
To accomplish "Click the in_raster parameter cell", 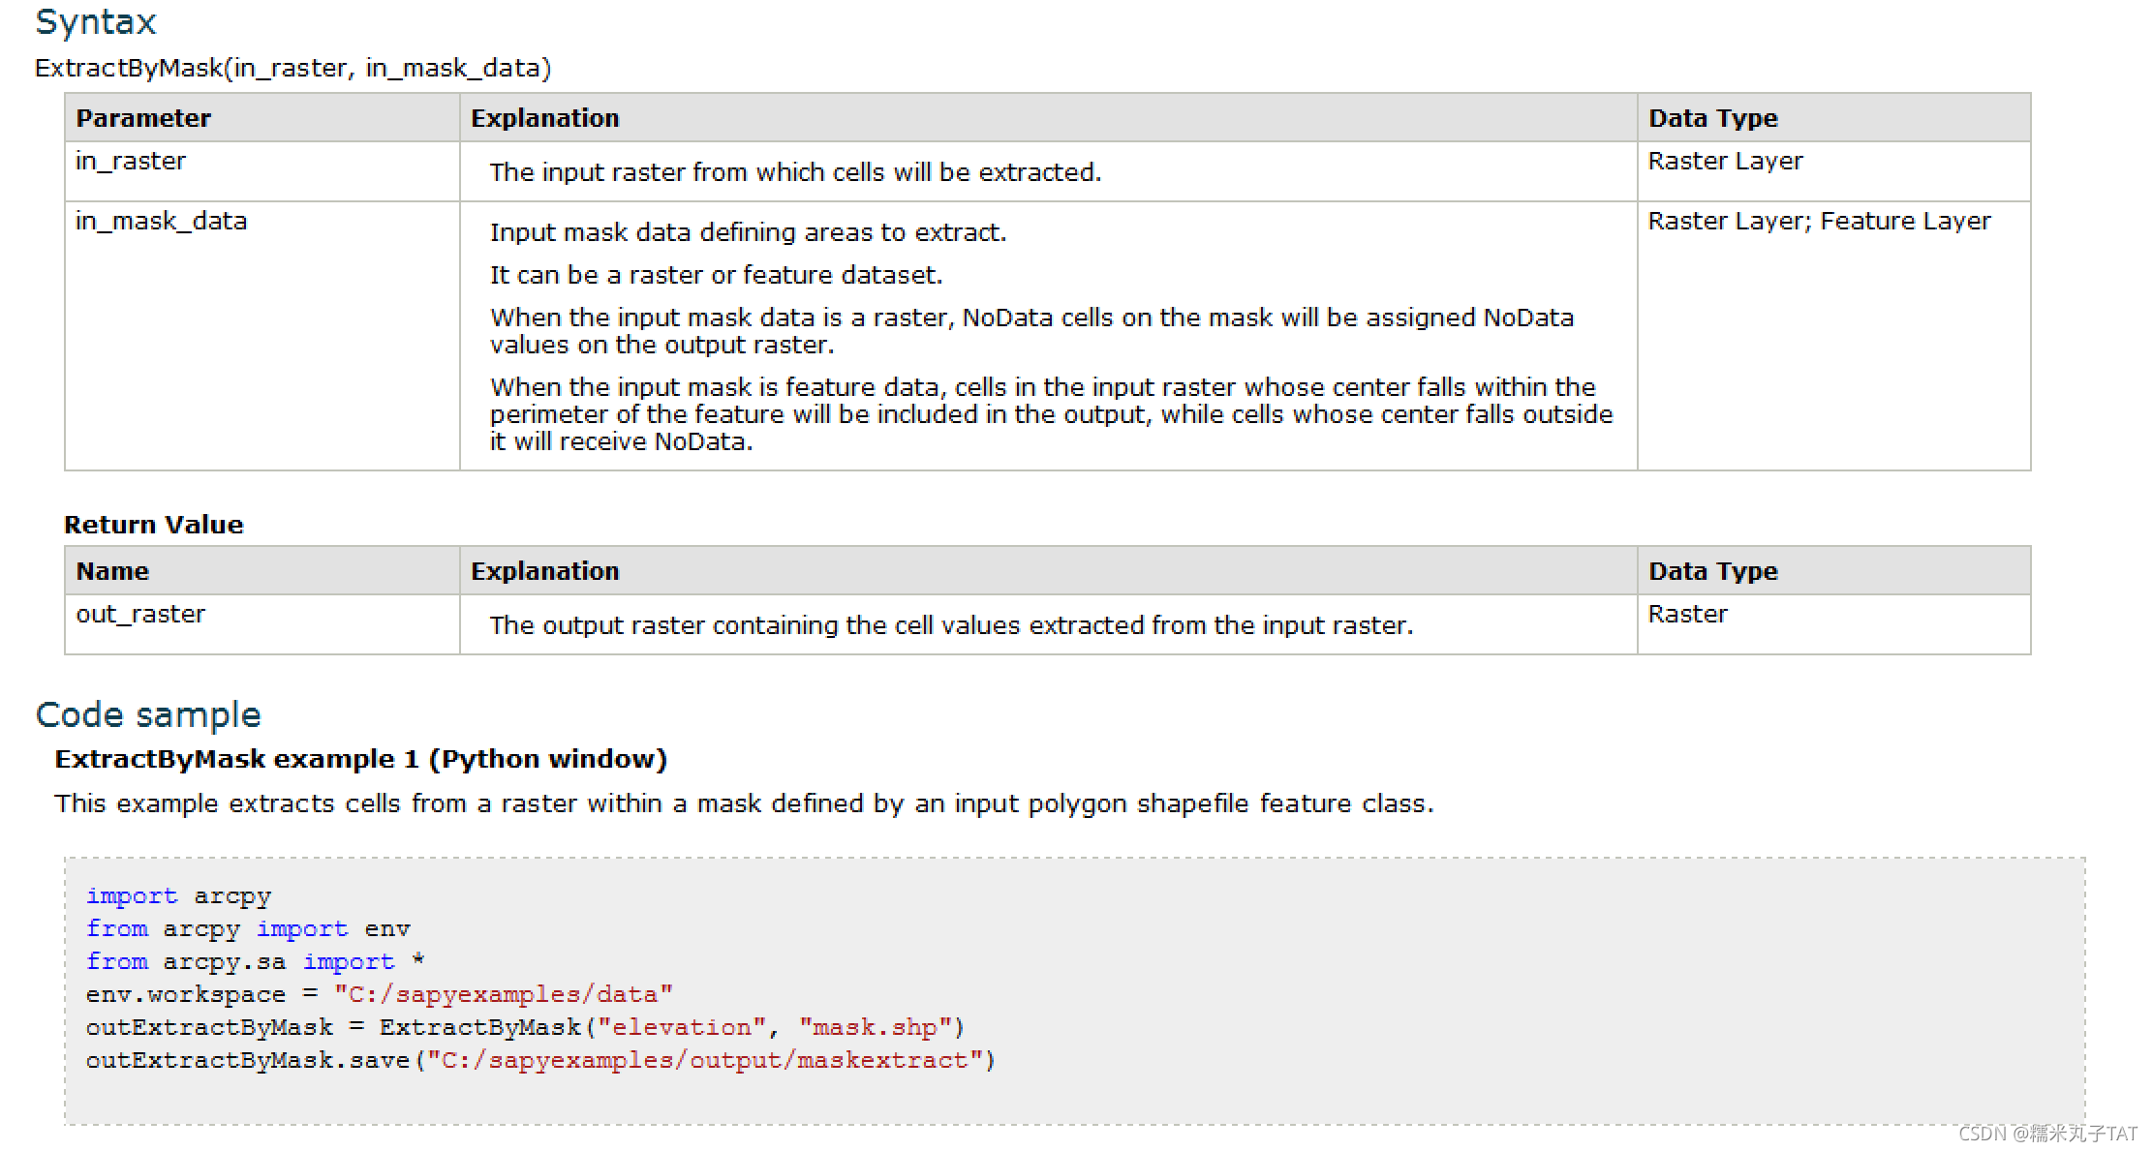I will [x=131, y=161].
